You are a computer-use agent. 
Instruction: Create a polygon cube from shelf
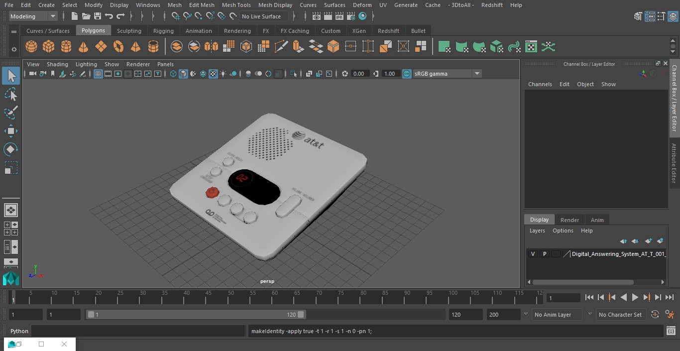pyautogui.click(x=49, y=47)
